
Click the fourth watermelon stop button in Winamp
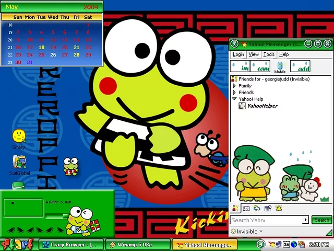[40, 230]
